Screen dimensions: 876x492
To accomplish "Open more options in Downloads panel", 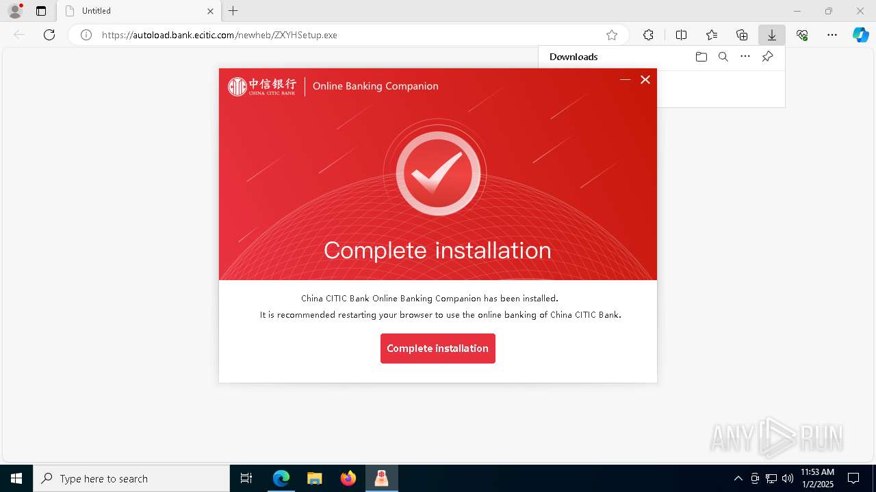I will pyautogui.click(x=745, y=57).
